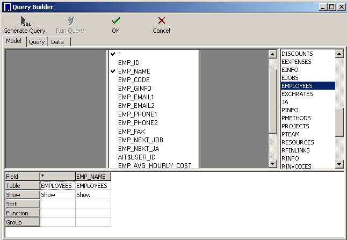The image size is (347, 240).
Task: Click the red Cancel X icon
Action: [x=161, y=20]
